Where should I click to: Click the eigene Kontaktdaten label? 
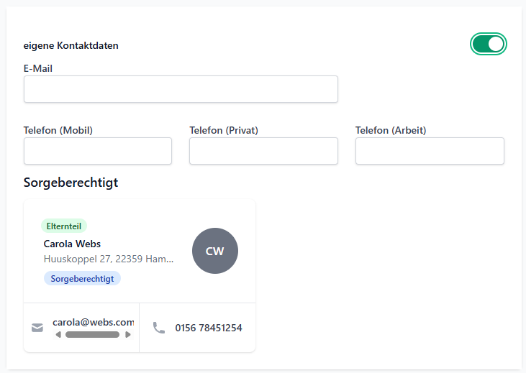pyautogui.click(x=71, y=45)
